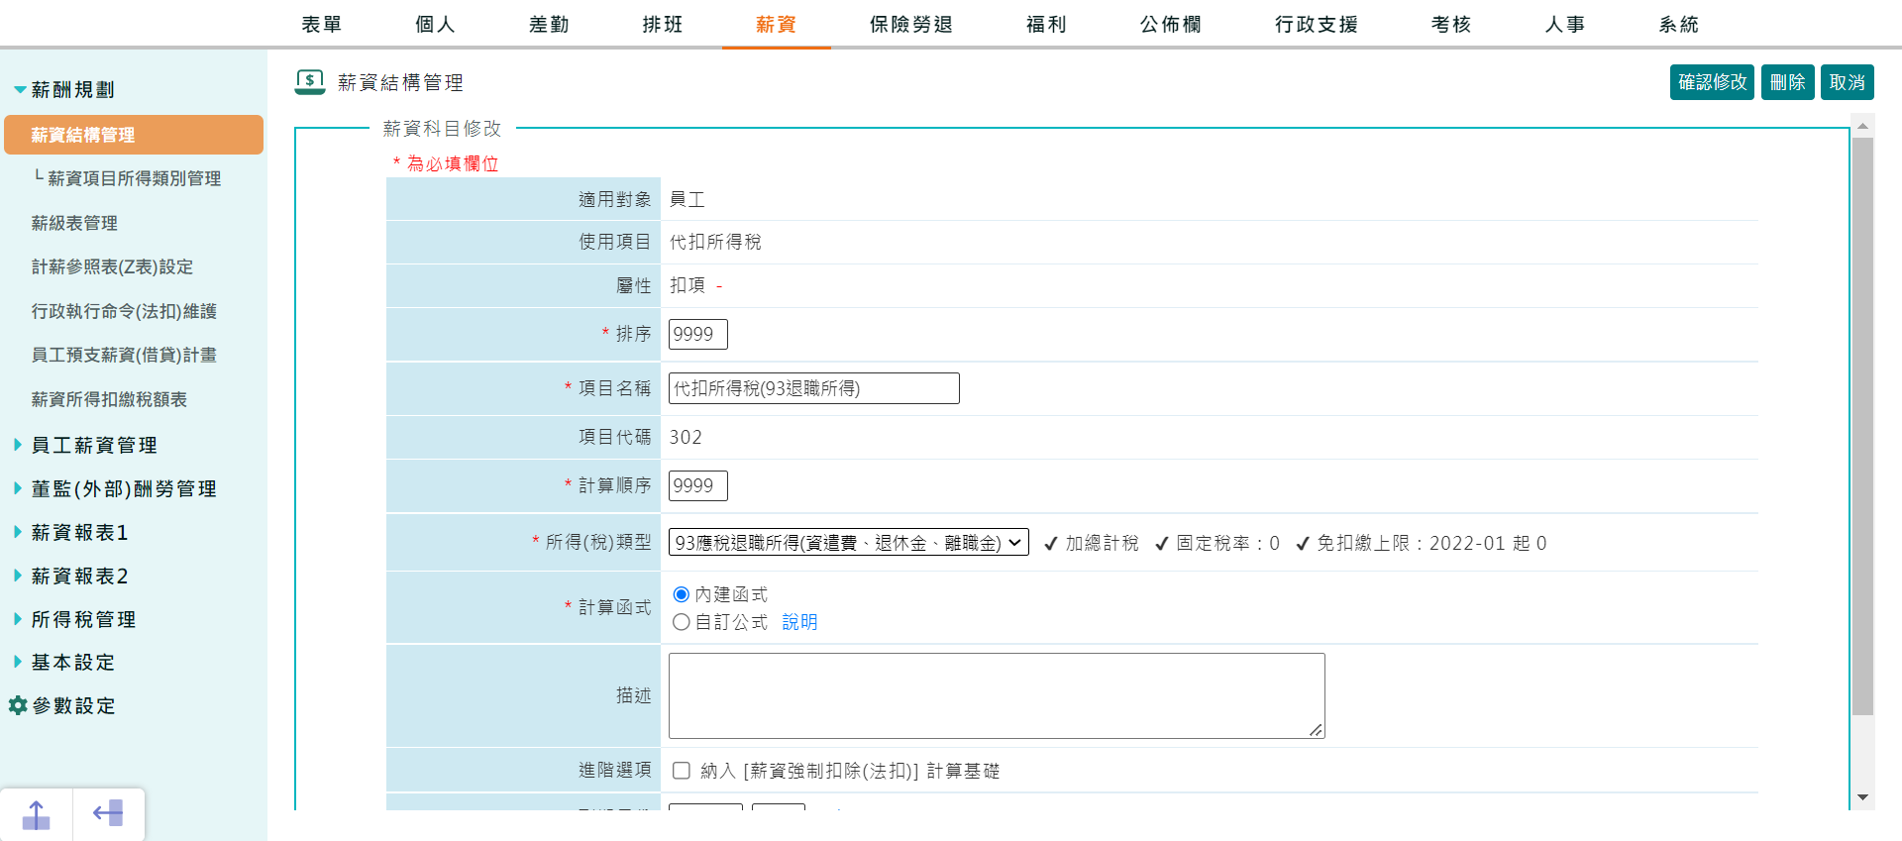Screen dimensions: 1902x841
Task: Click the salary structure dollar icon
Action: (x=310, y=82)
